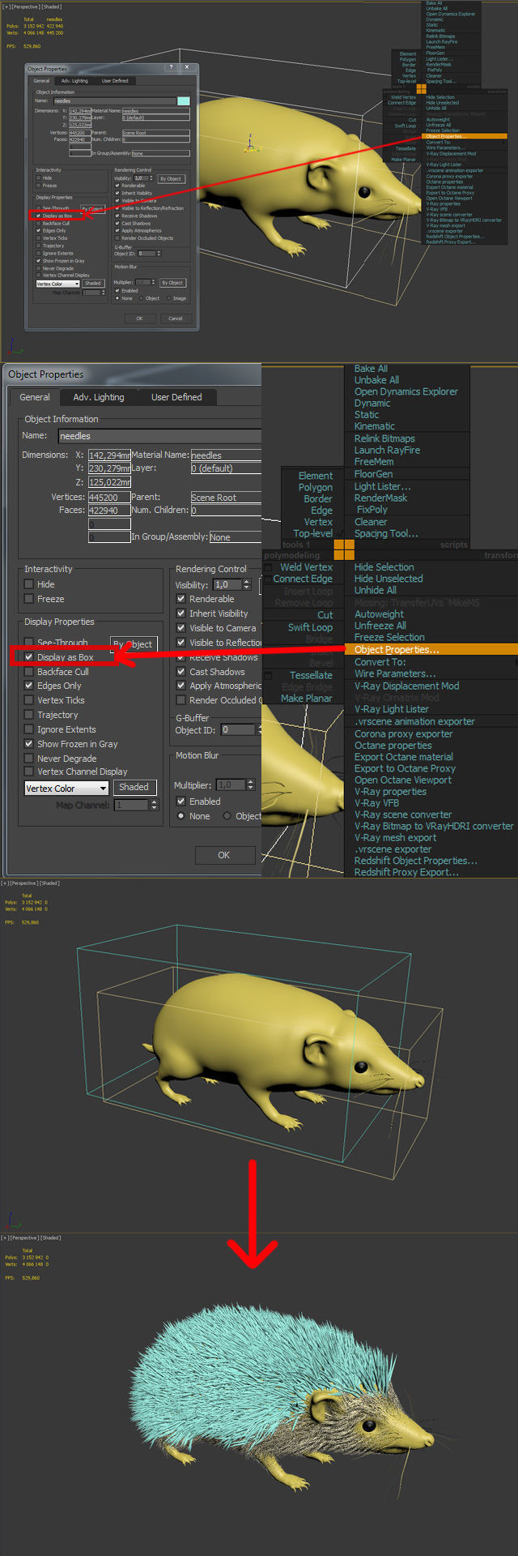Image resolution: width=518 pixels, height=1556 pixels.
Task: Click Motion Blur By Object button, small dialog
Action: [x=172, y=283]
